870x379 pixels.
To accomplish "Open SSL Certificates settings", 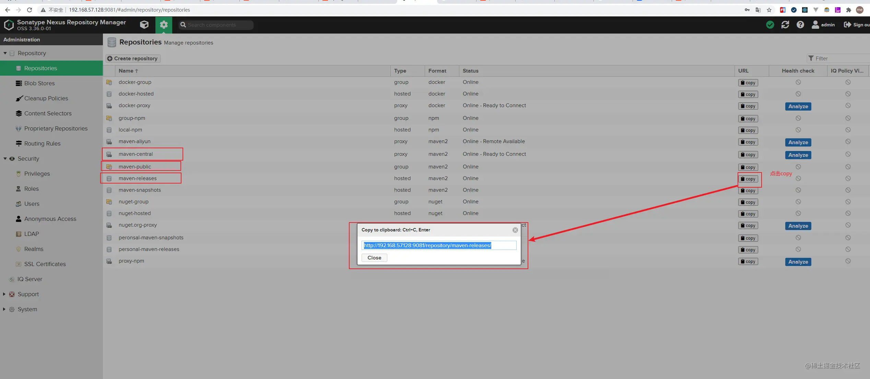I will point(51,264).
